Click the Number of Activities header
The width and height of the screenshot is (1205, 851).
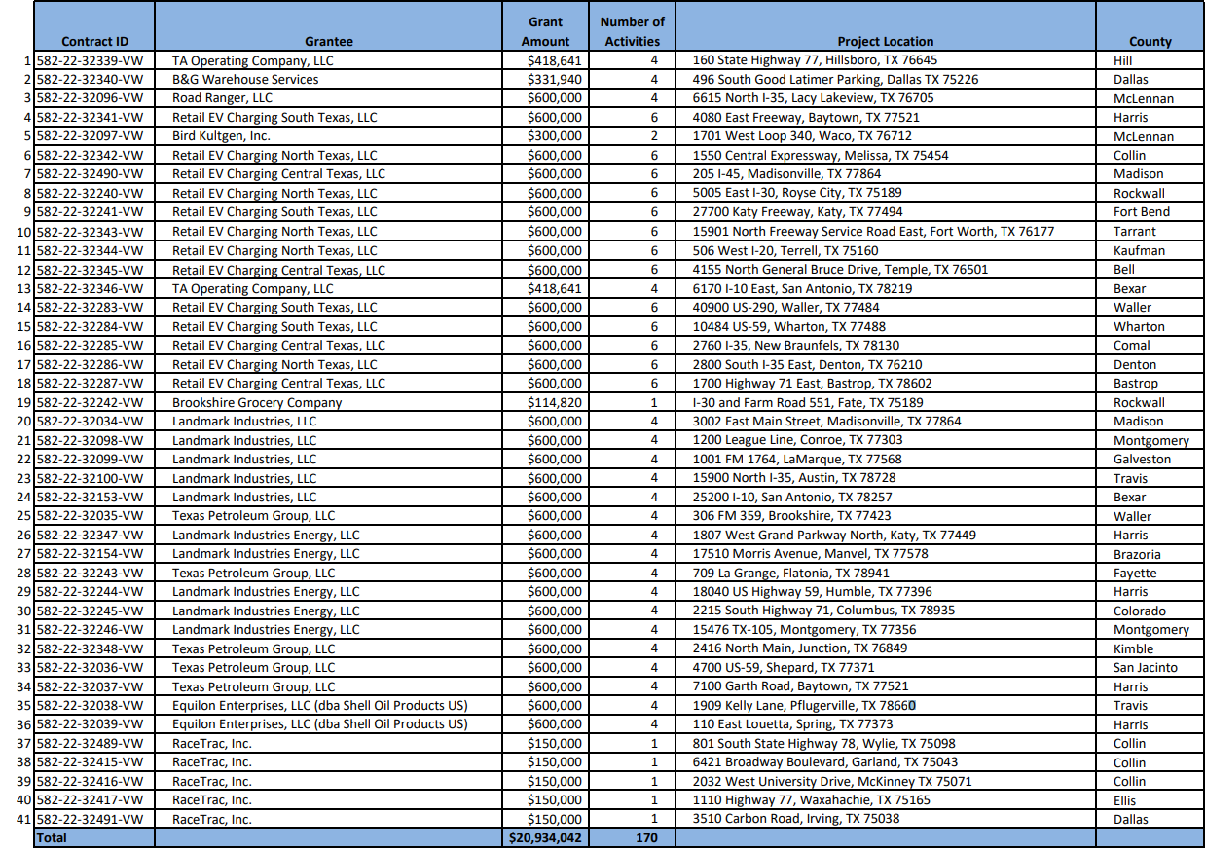(632, 31)
